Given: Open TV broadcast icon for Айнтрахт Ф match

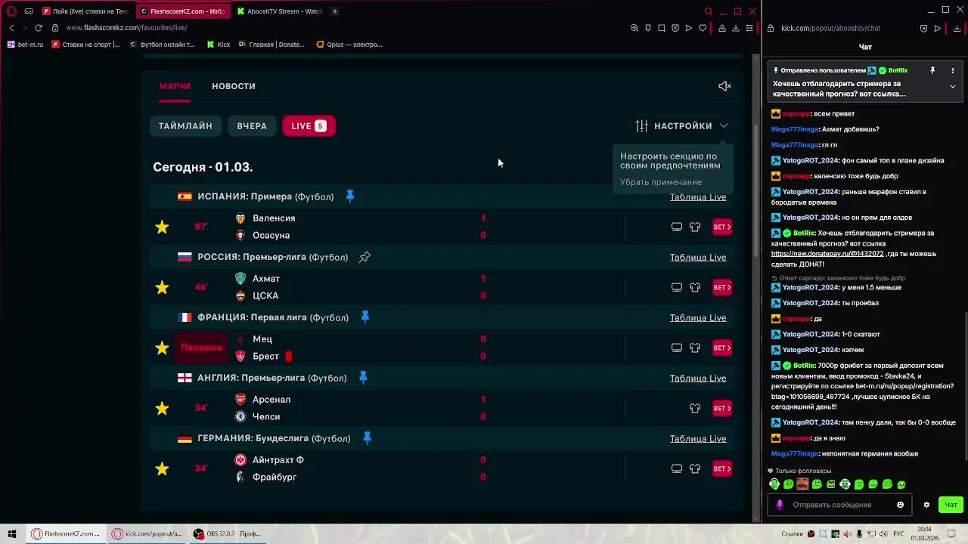Looking at the screenshot, I should tap(677, 468).
